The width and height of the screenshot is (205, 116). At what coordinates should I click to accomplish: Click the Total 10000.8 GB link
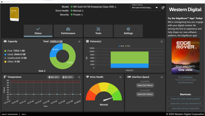point(56,41)
